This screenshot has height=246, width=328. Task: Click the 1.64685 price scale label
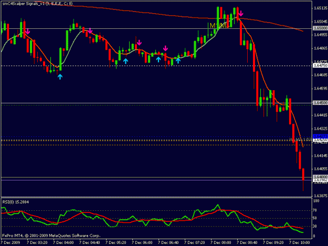coord(321,75)
